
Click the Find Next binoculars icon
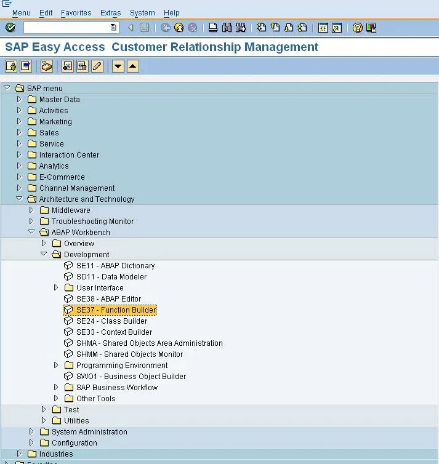pos(241,28)
